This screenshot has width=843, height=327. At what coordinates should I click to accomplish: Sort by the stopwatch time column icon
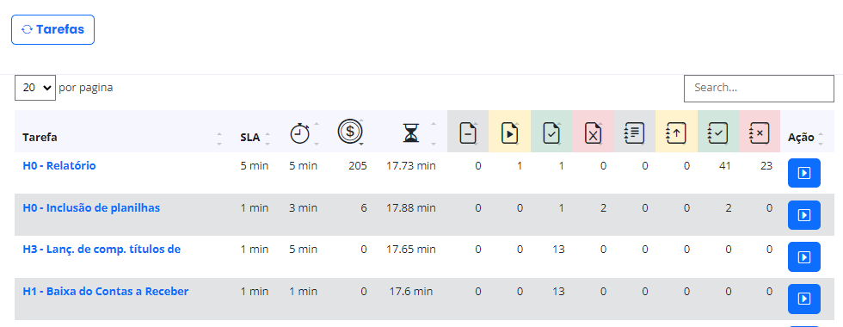(x=300, y=133)
